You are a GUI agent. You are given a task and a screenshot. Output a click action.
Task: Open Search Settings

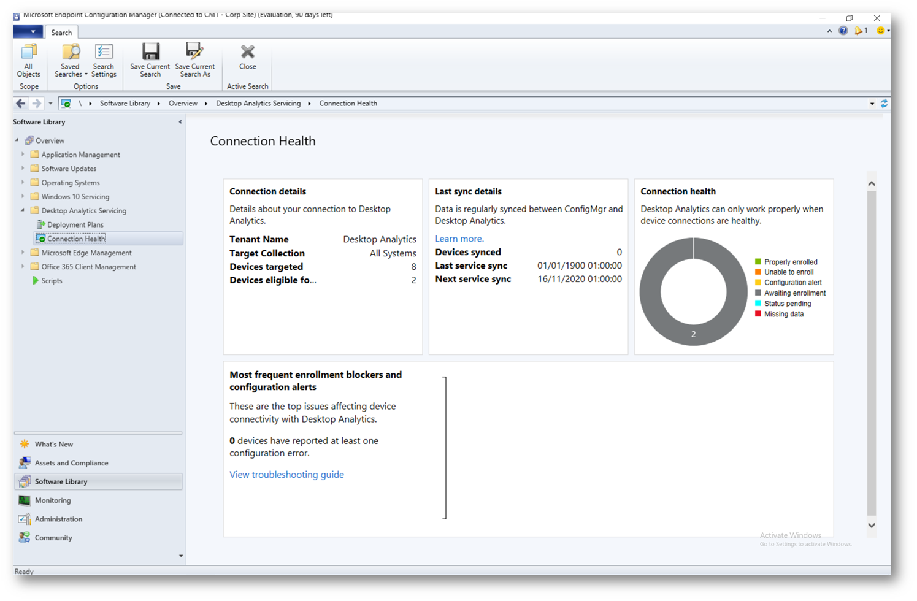(x=104, y=61)
